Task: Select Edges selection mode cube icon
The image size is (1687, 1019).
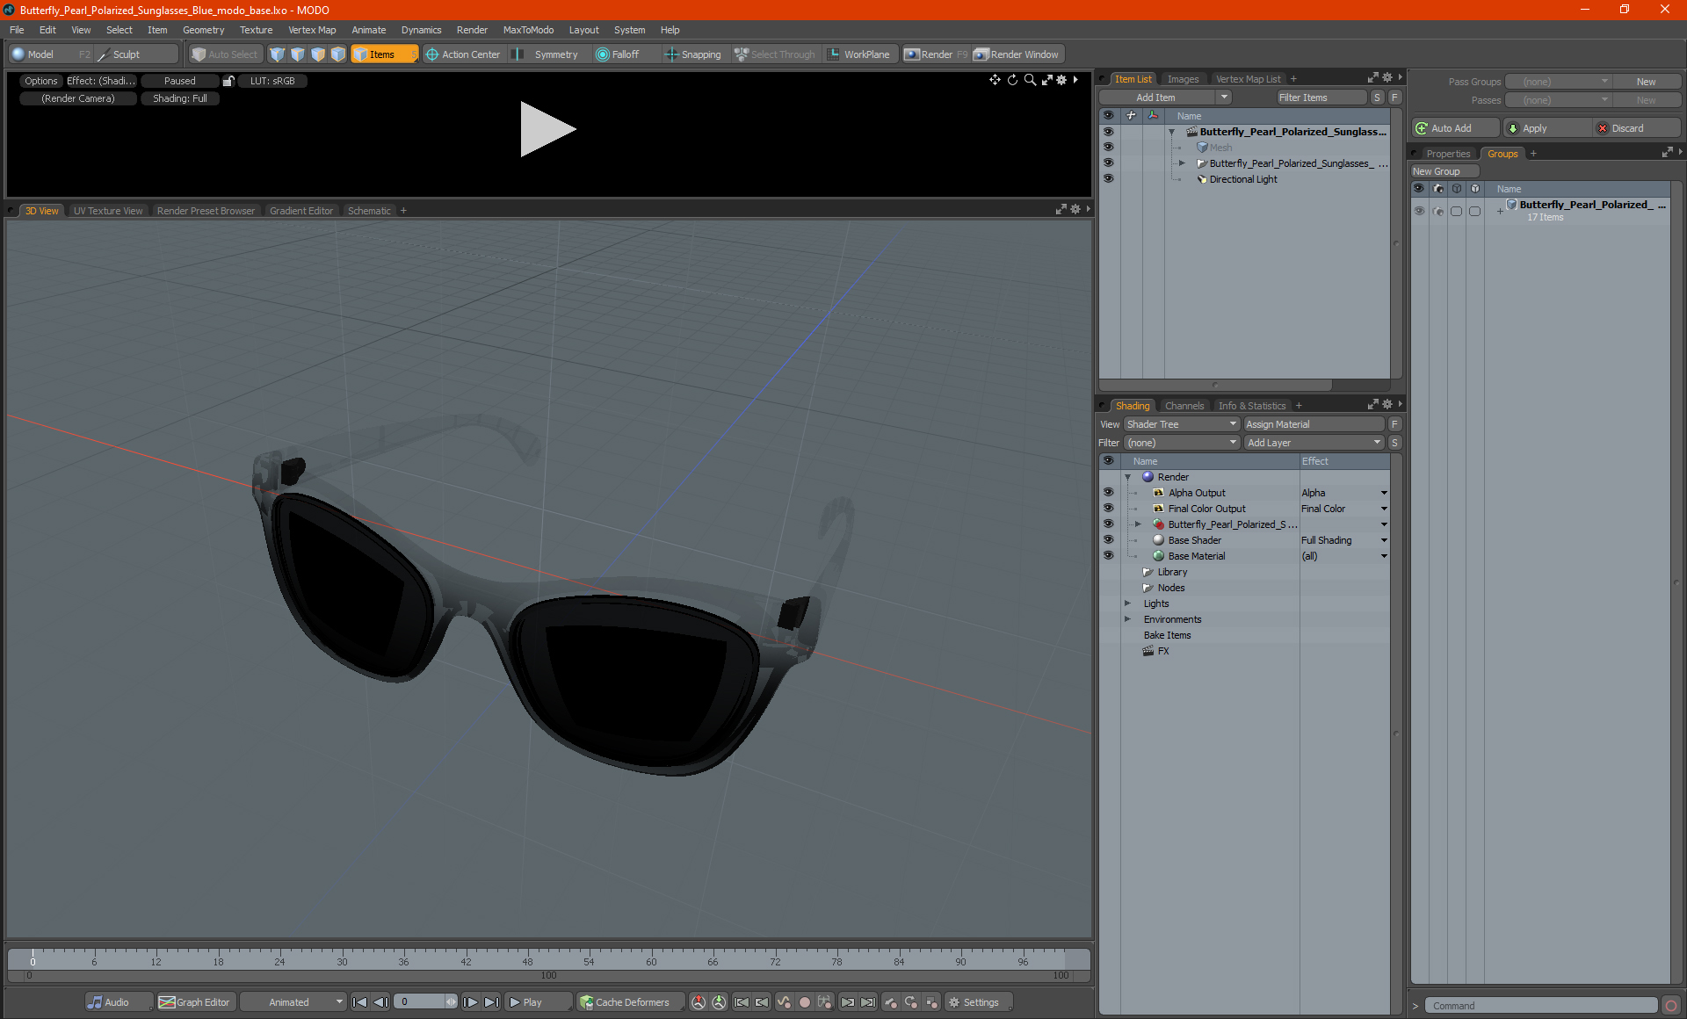Action: [x=298, y=54]
